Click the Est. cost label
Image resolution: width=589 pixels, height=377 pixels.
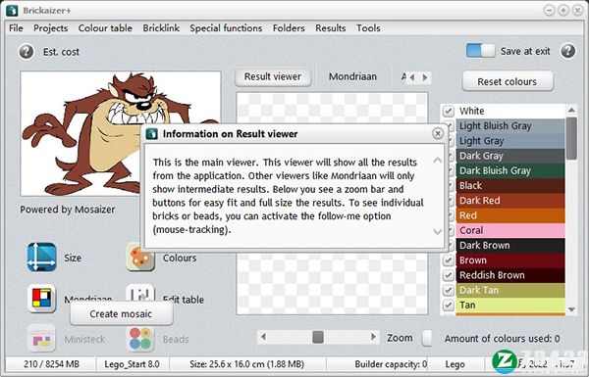[61, 52]
